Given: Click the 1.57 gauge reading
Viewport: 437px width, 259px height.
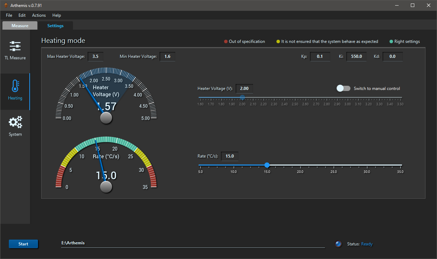Looking at the screenshot, I should pos(106,106).
